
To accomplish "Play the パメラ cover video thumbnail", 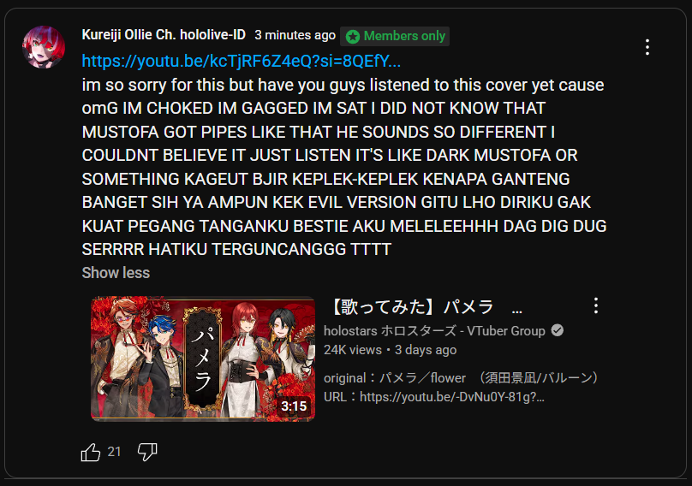I will tap(203, 359).
